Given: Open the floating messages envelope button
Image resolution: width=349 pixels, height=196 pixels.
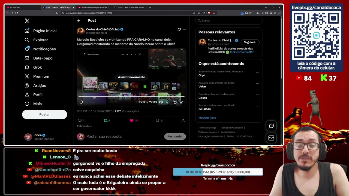Looking at the screenshot, I should pyautogui.click(x=271, y=138).
